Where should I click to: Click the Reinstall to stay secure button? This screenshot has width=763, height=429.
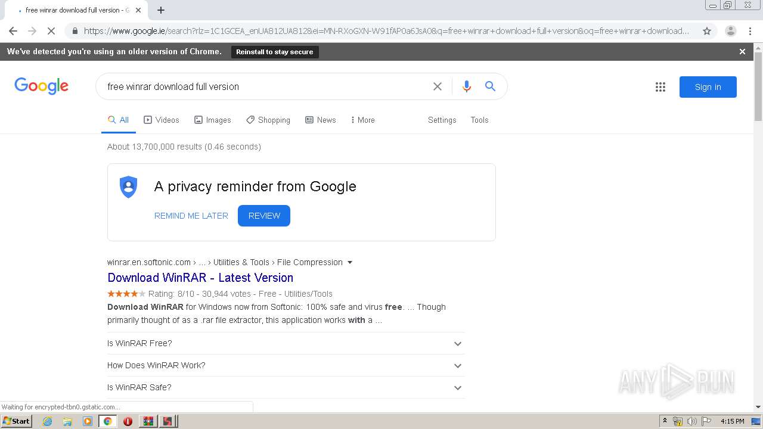tap(274, 52)
